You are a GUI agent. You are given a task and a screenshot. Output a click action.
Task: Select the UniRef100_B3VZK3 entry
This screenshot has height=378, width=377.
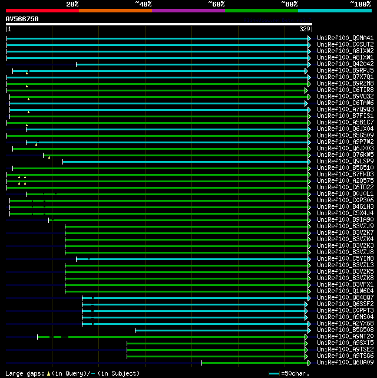click(345, 245)
